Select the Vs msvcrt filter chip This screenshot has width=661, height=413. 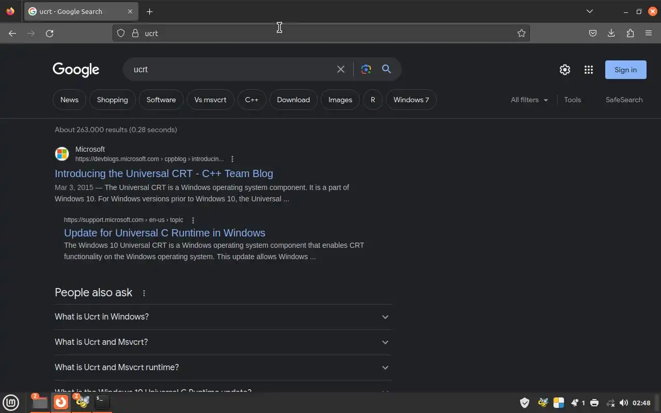(x=210, y=100)
